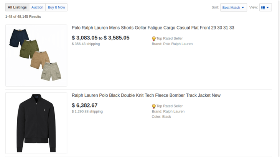
Task: Open Polo Ralph Lauren Mens Shorts listing title
Action: tap(153, 28)
